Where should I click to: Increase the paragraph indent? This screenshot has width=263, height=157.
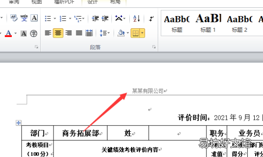click(x=105, y=18)
